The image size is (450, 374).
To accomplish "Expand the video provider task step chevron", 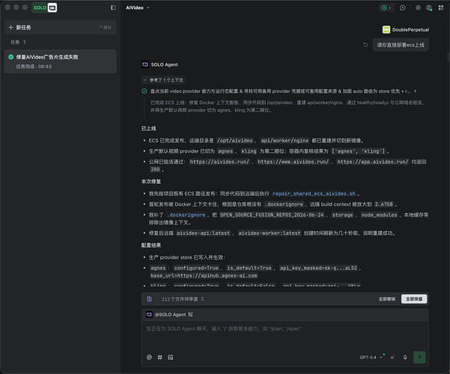I will coord(416,91).
